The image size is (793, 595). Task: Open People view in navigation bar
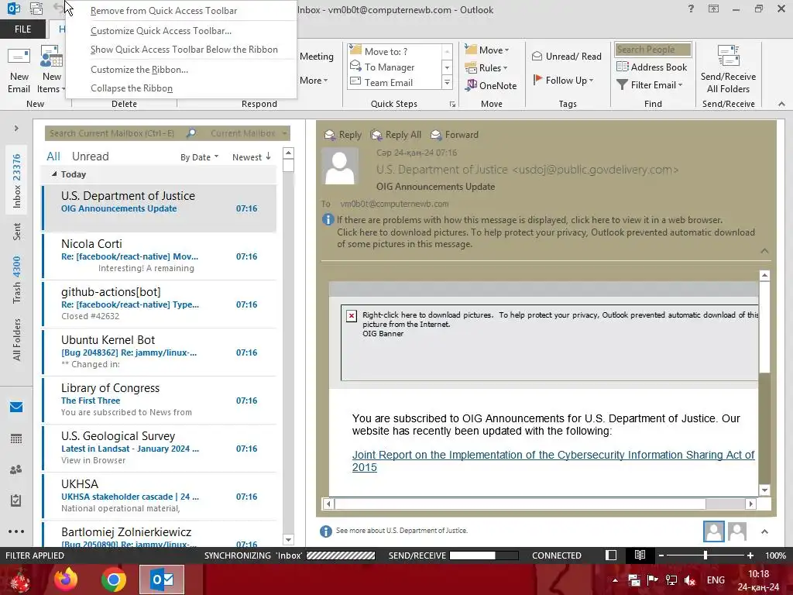click(16, 469)
